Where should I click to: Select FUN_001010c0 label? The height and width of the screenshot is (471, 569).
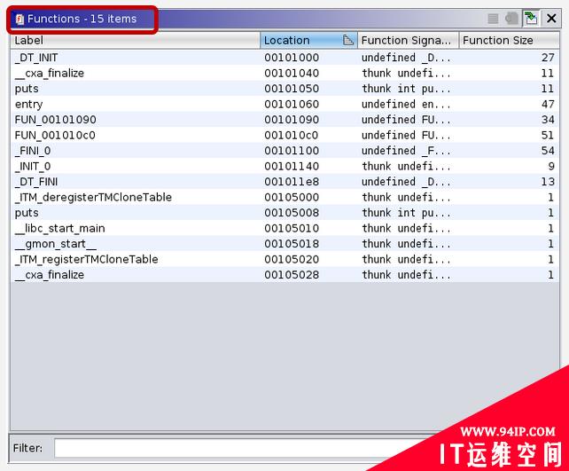point(55,135)
